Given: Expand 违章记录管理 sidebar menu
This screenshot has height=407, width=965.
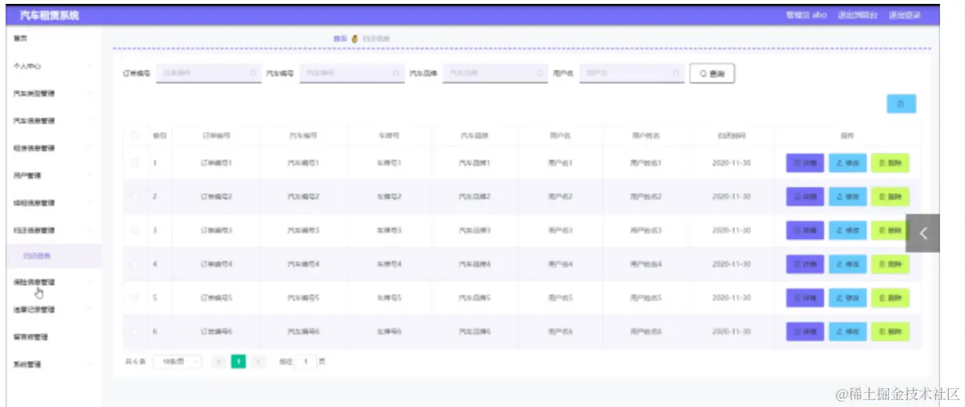Looking at the screenshot, I should [53, 309].
